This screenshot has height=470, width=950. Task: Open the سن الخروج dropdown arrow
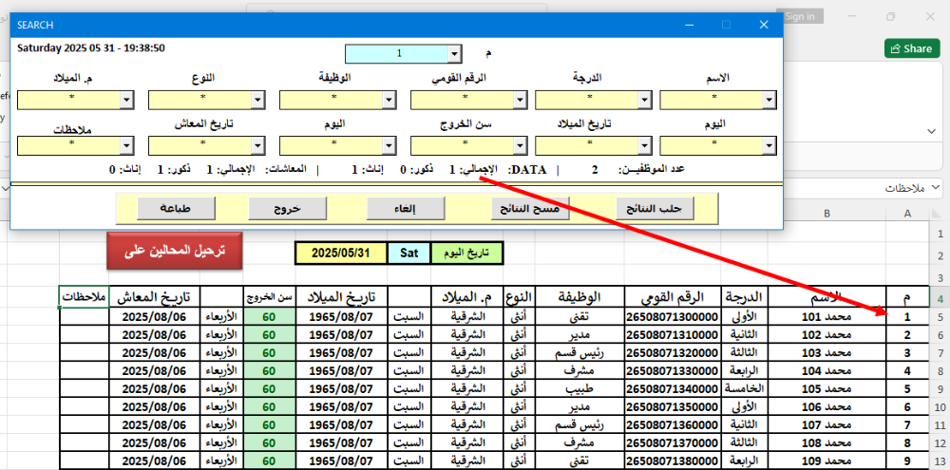520,146
